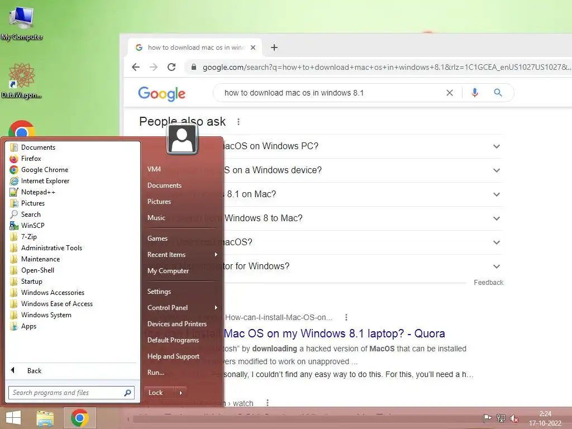
Task: Click Chrome's forward navigation arrow
Action: pyautogui.click(x=154, y=67)
